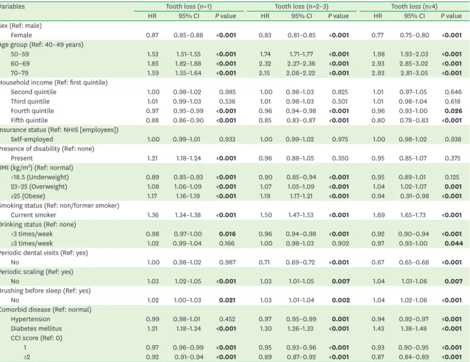Click 'Brushing before sleep (Ref: yes)' label
The width and height of the screenshot is (470, 362).
(x=45, y=290)
